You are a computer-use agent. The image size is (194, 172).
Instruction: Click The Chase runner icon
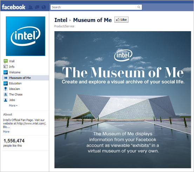pyautogui.click(x=6, y=95)
